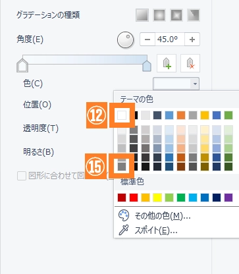Pick the orange theme color in top row

181,115
